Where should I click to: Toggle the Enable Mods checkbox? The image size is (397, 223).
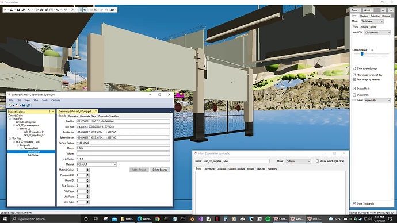tap(354, 89)
